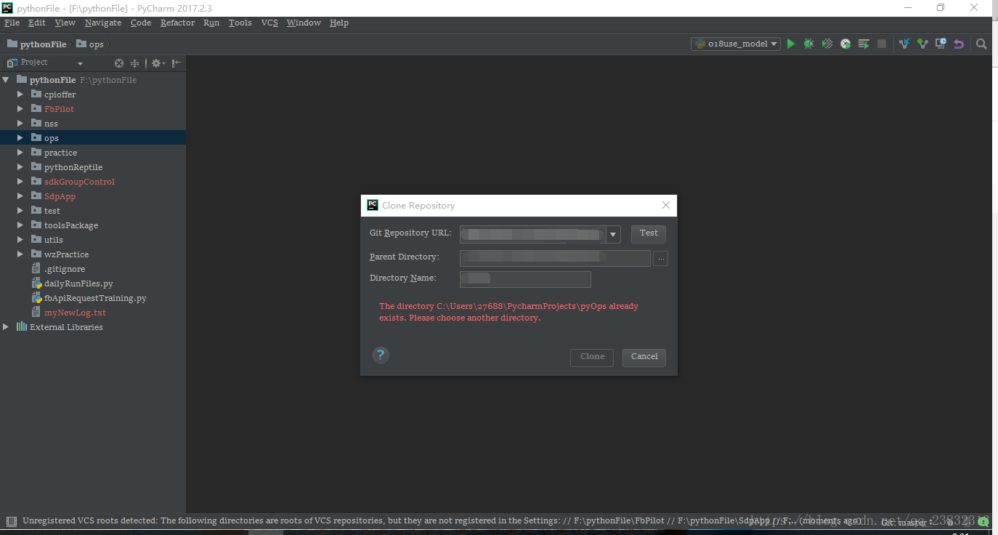Viewport: 998px width, 535px height.
Task: Click the profile run icon
Action: 845,44
